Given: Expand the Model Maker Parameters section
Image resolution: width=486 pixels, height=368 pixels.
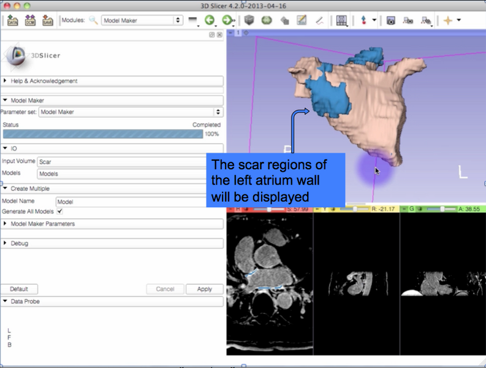Looking at the screenshot, I should click(42, 224).
